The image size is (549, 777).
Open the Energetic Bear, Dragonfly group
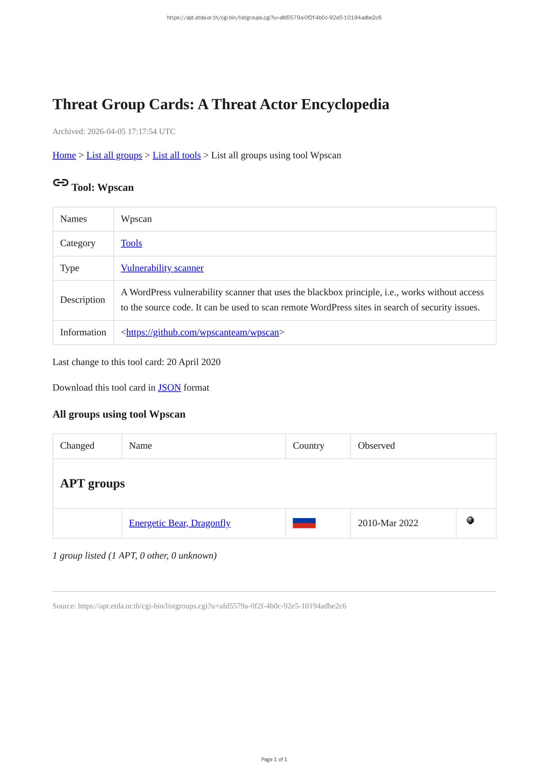[180, 523]
